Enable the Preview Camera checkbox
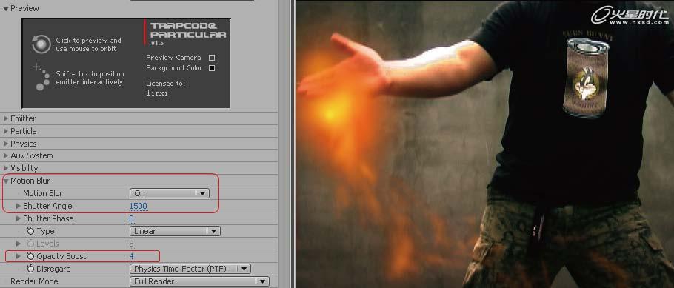 click(212, 58)
